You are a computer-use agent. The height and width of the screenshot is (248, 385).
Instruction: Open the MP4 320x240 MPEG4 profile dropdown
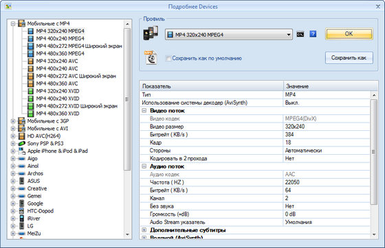tap(228, 34)
